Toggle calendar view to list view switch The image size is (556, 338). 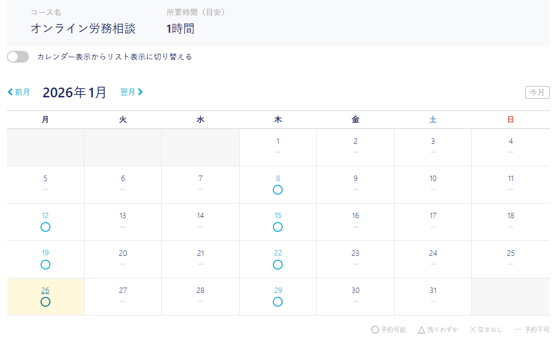point(18,57)
